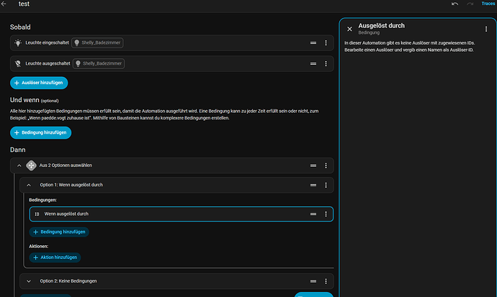497x297 pixels.
Task: Click the test automation title
Action: tap(24, 4)
